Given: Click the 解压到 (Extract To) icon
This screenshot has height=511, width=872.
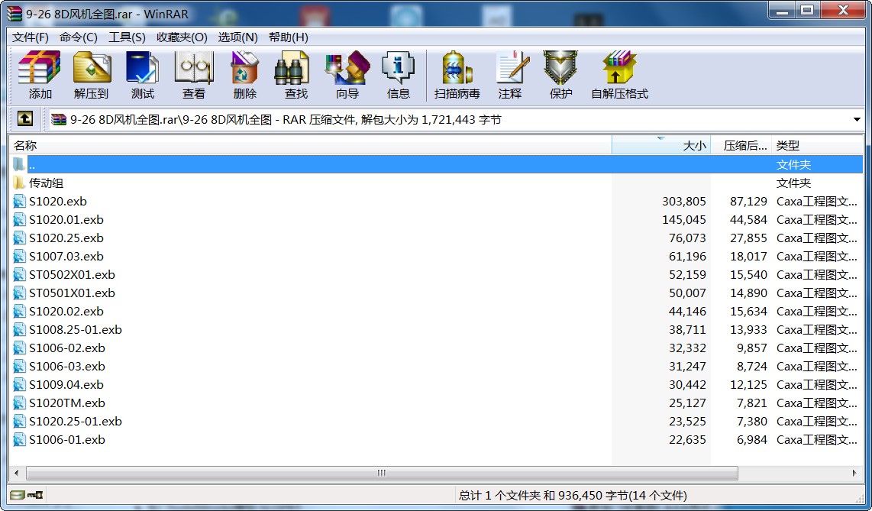Looking at the screenshot, I should 91,75.
